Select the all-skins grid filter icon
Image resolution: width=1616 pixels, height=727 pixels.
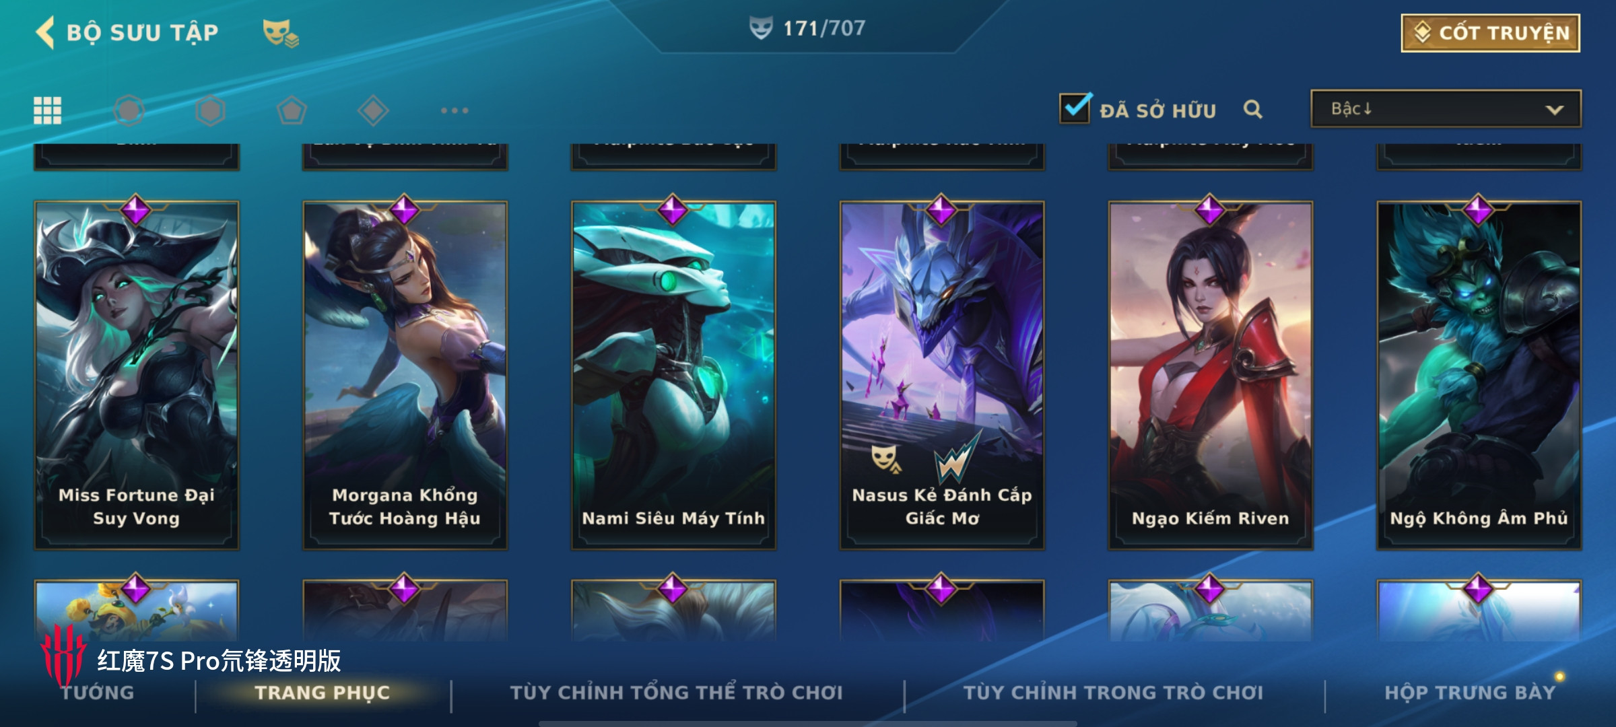(47, 110)
